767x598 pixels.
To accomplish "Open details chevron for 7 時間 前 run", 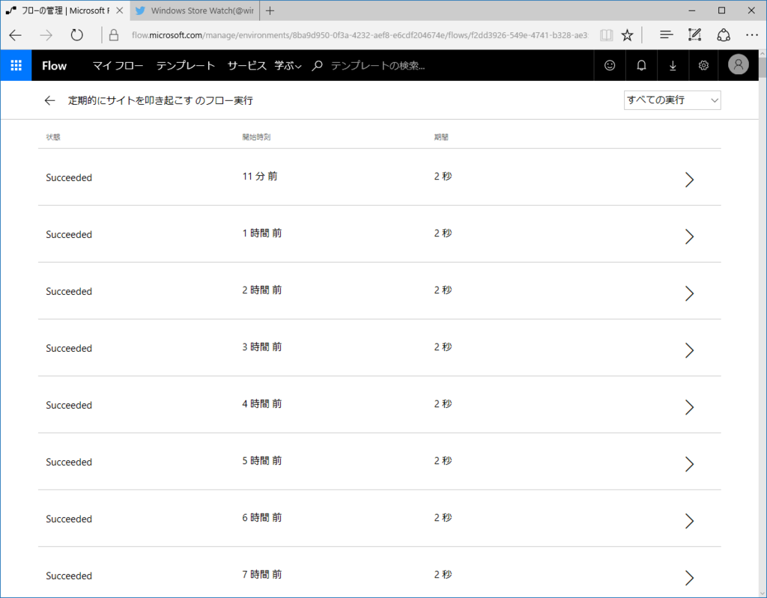I will click(x=689, y=578).
